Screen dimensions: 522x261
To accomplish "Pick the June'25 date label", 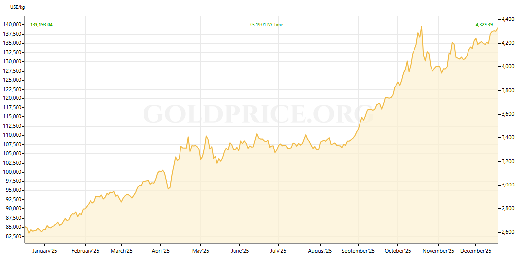I will coord(240,251).
